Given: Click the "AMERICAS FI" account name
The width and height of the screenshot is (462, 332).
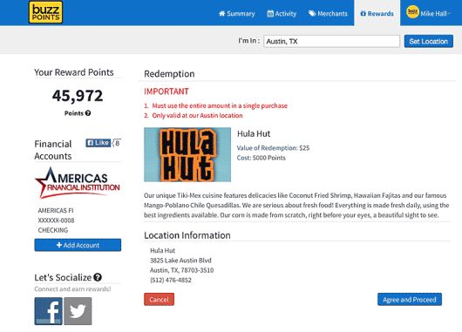Looking at the screenshot, I should 56,211.
